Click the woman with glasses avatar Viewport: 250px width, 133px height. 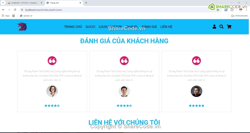tap(52, 91)
